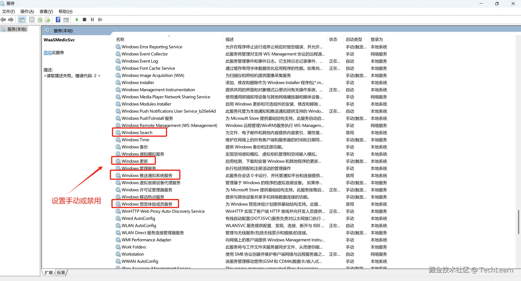Go back with the toolbar back arrow

tap(3, 20)
